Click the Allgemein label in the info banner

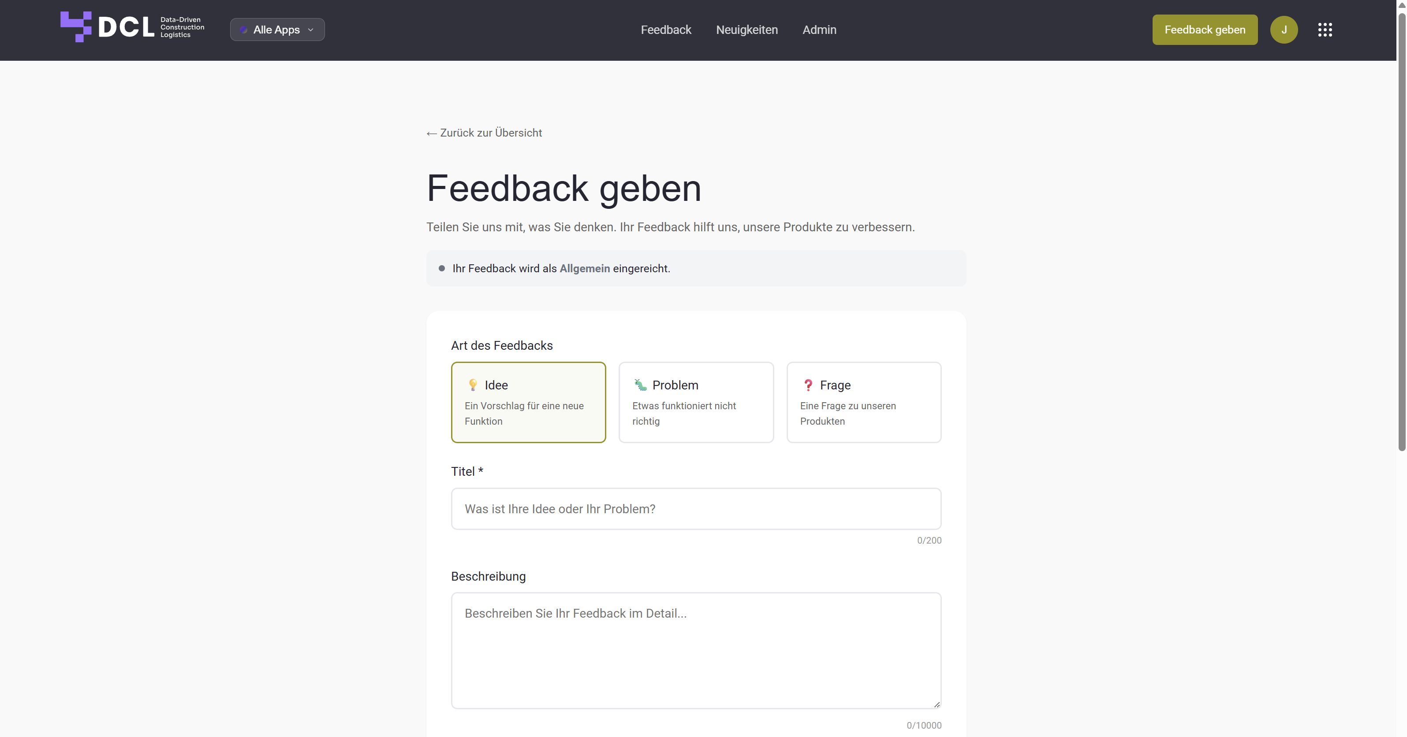584,268
